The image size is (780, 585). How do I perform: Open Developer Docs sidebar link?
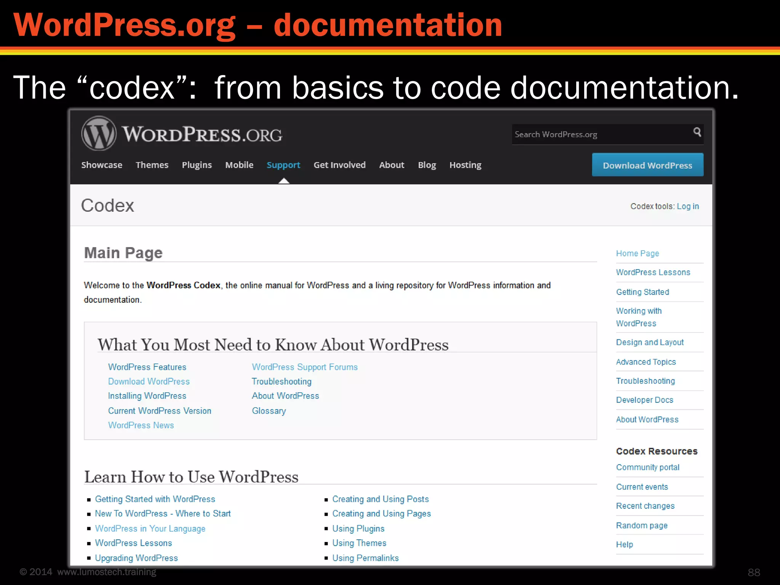tap(644, 400)
